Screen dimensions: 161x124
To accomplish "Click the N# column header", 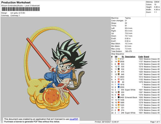I will (x=116, y=57).
